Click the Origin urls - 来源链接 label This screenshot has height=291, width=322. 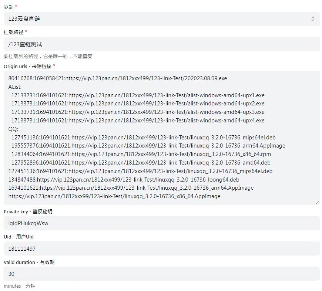coord(28,66)
